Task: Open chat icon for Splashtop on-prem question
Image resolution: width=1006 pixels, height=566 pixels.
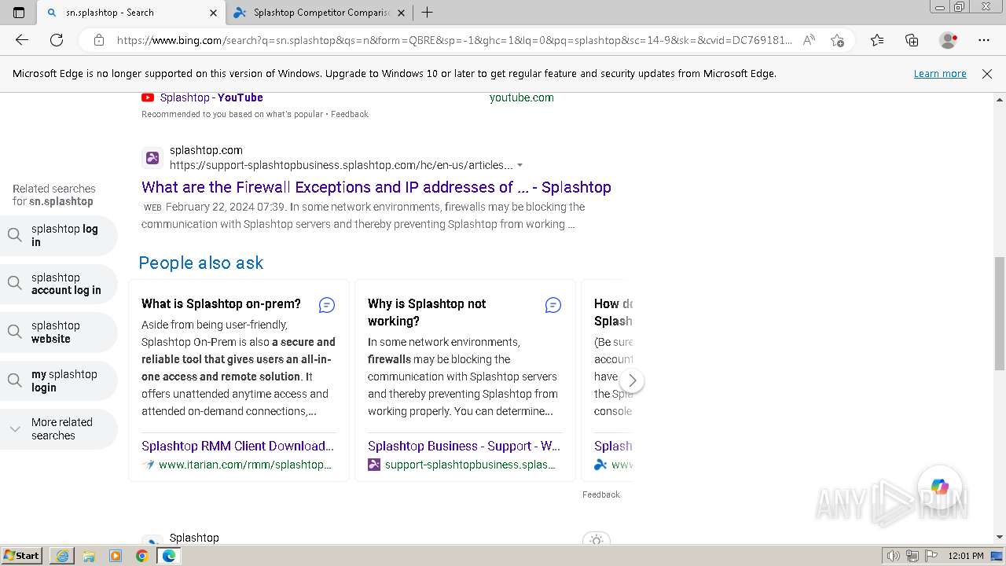Action: point(327,305)
